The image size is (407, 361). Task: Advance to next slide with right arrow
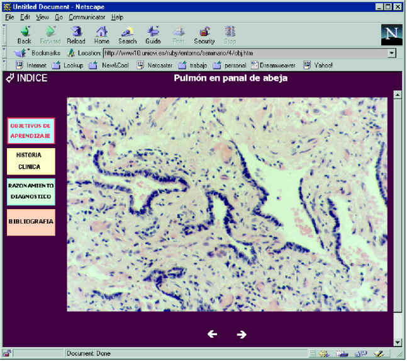click(x=242, y=334)
